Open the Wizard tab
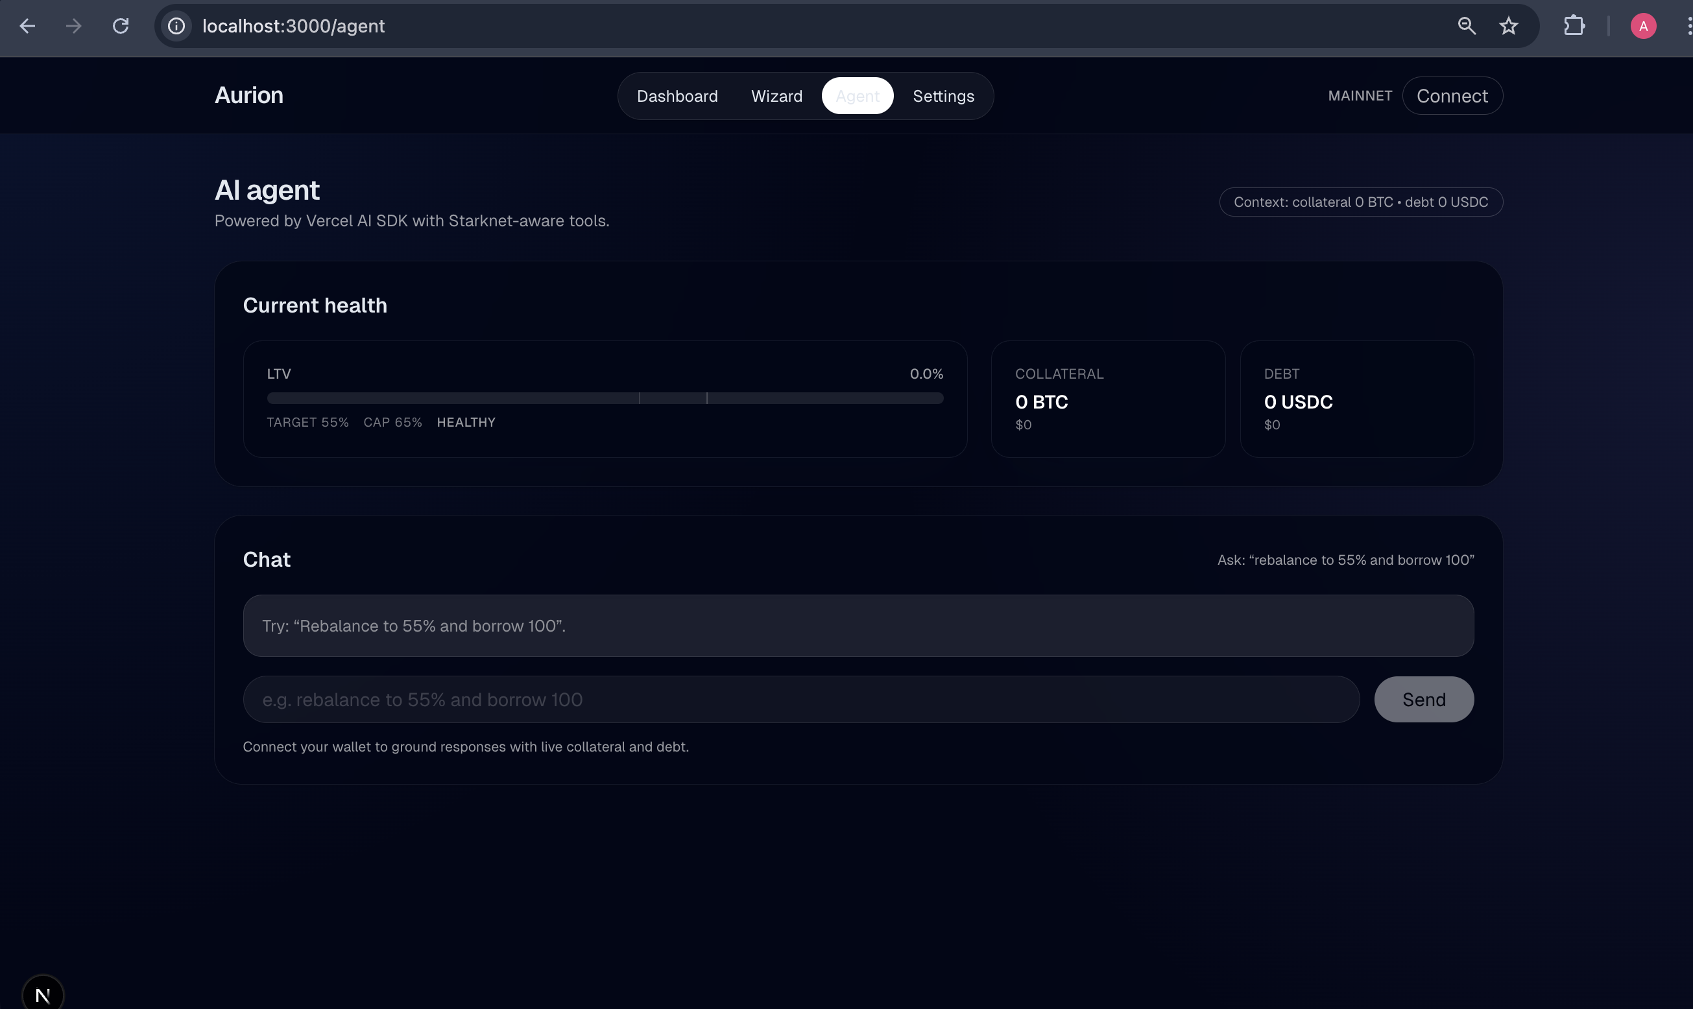This screenshot has width=1693, height=1009. (776, 96)
